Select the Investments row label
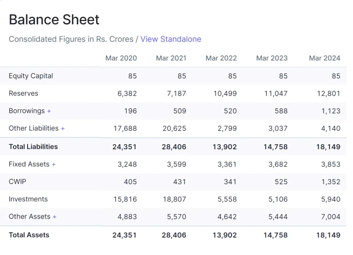 click(x=28, y=199)
